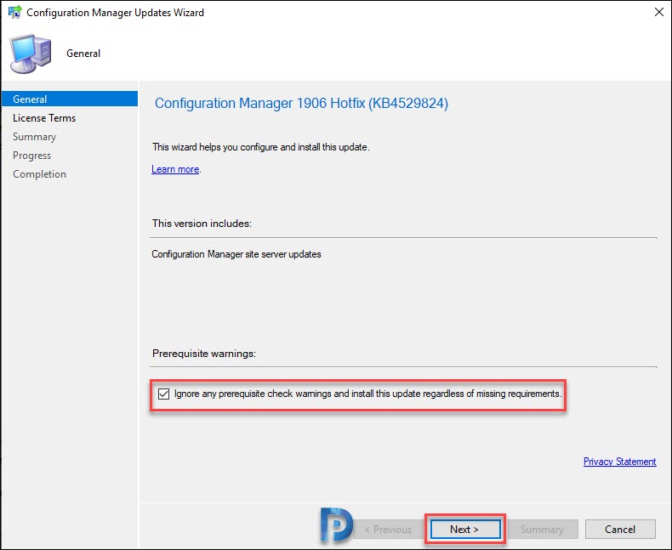Close the Configuration Manager Updates Wizard
672x550 pixels.
click(659, 12)
